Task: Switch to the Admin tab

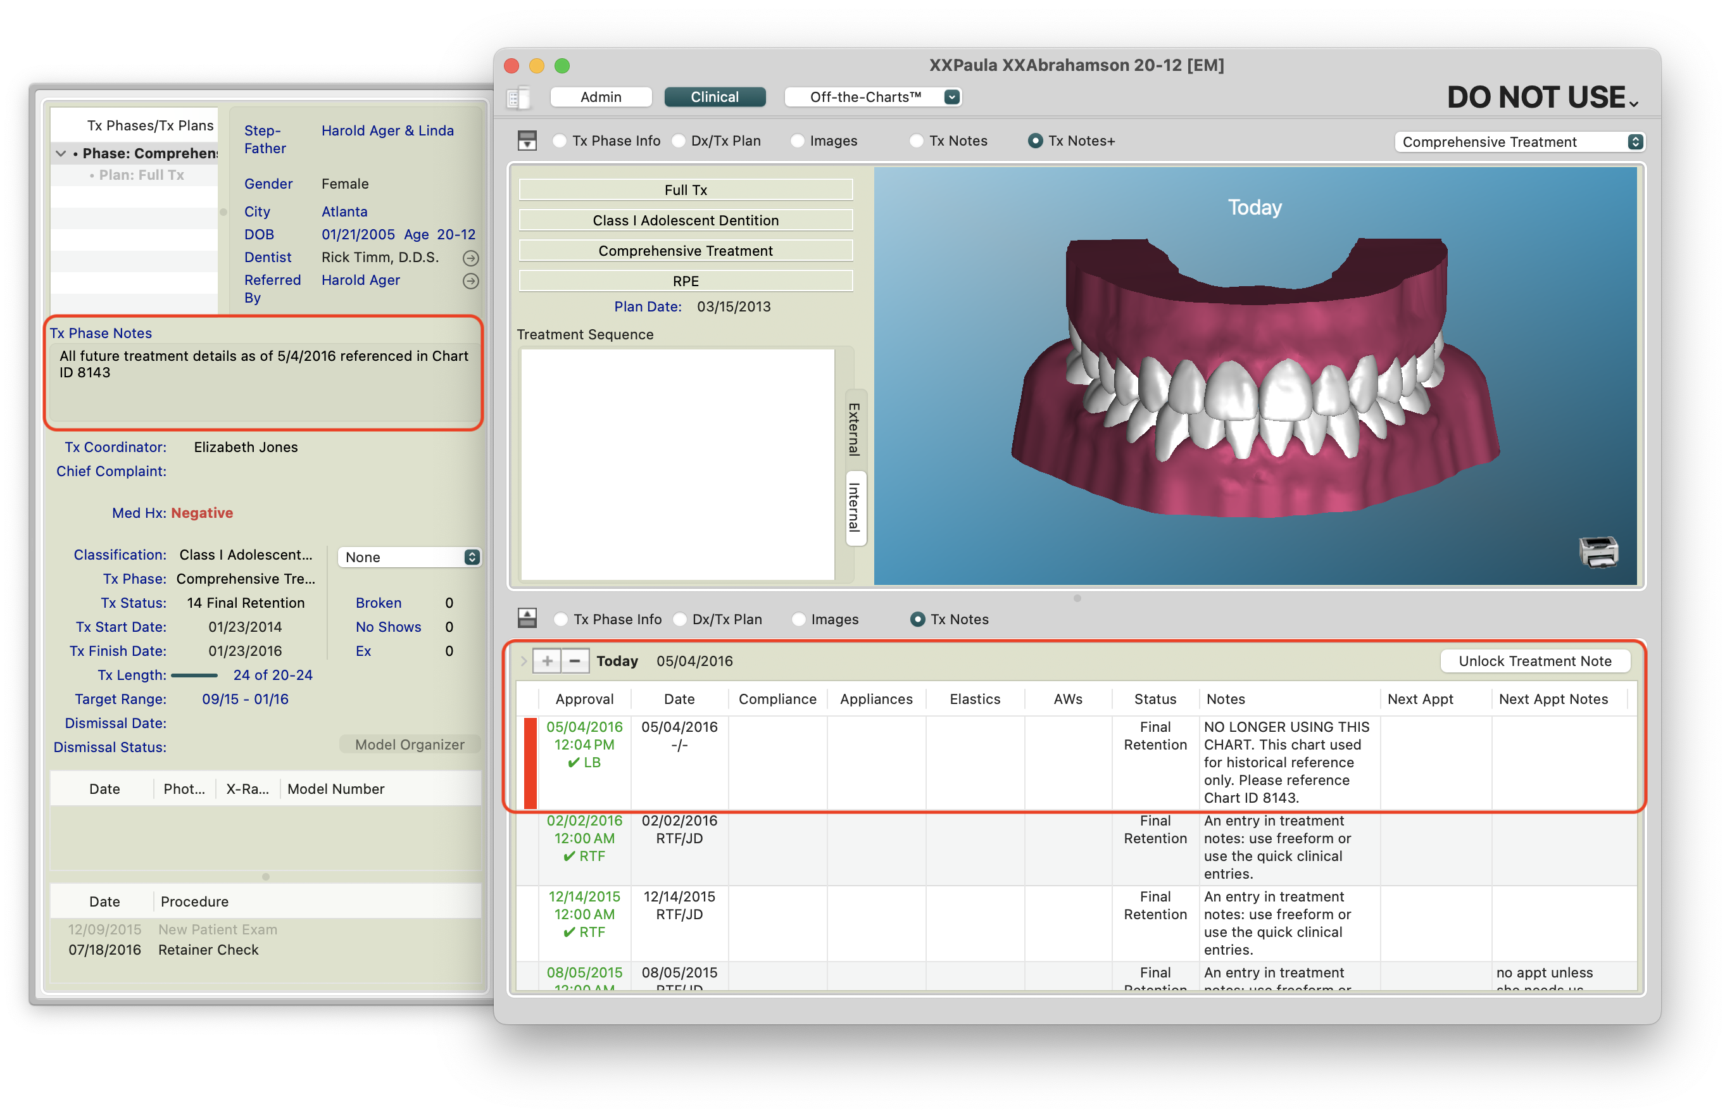Action: [x=600, y=97]
